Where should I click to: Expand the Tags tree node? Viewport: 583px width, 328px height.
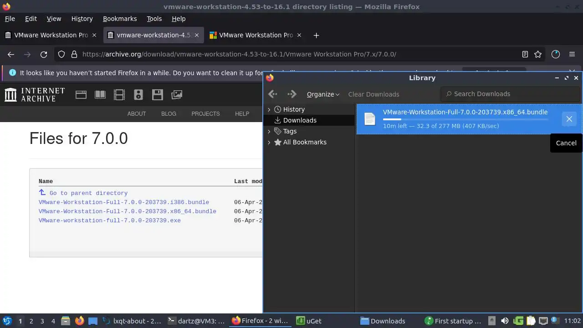(269, 131)
